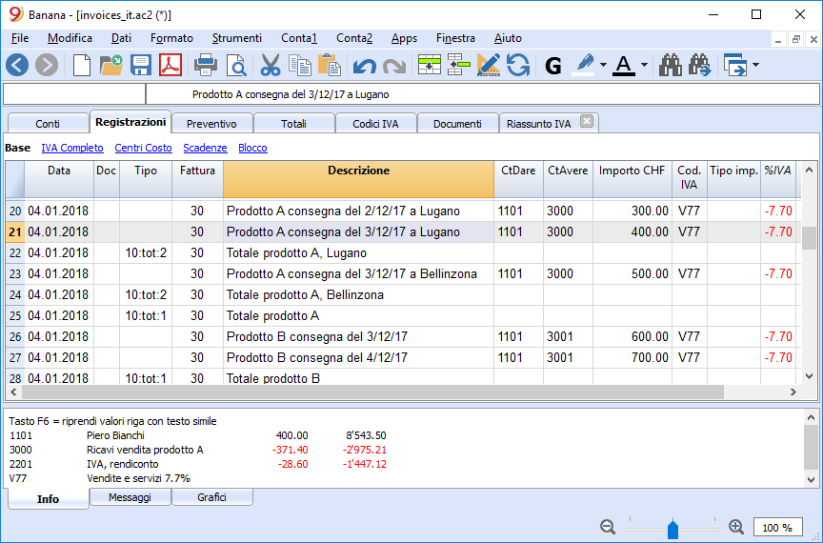Recalculate accounting with refresh arrows icon
Screen dimensions: 823x543
(518, 66)
